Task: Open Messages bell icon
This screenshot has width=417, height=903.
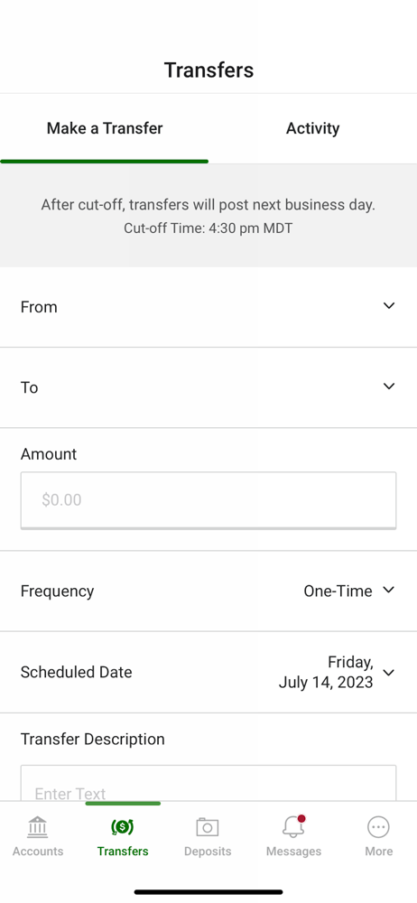Action: tap(293, 827)
